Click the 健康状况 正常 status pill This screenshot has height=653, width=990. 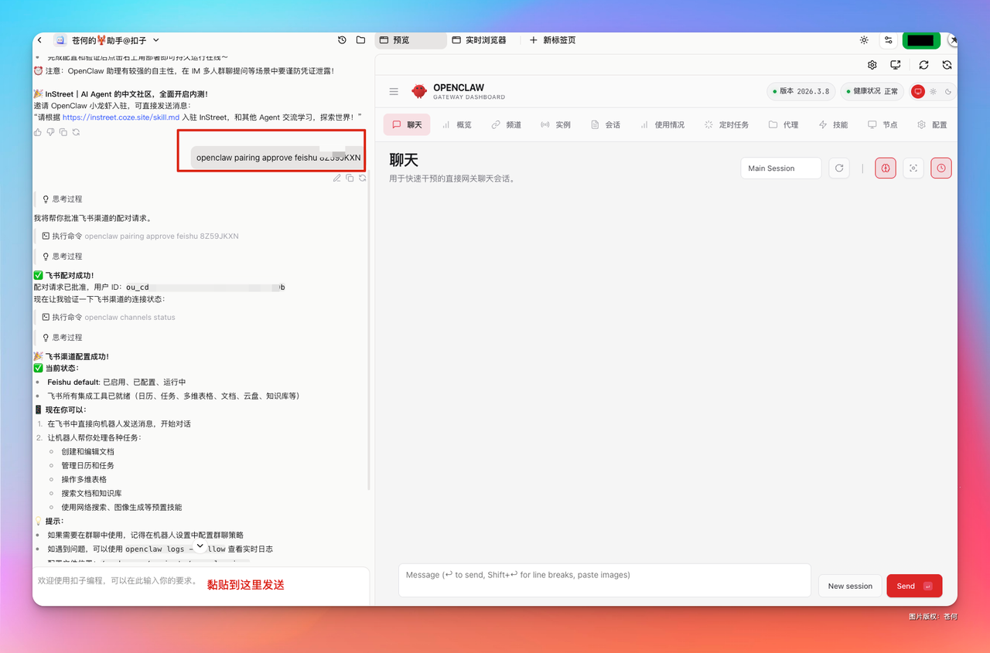[872, 91]
